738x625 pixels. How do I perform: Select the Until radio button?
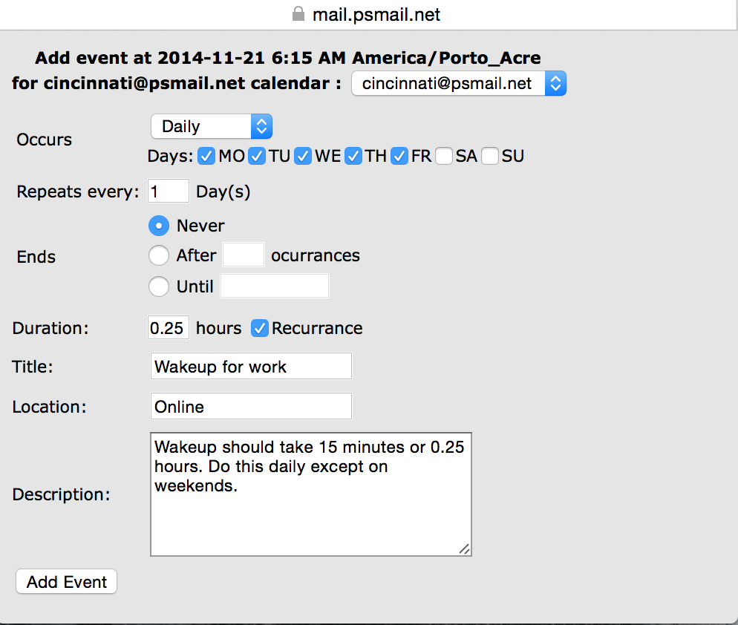[x=158, y=286]
